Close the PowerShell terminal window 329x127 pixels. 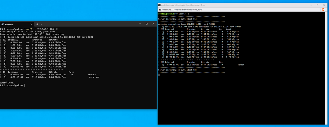pyautogui.click(x=153, y=24)
